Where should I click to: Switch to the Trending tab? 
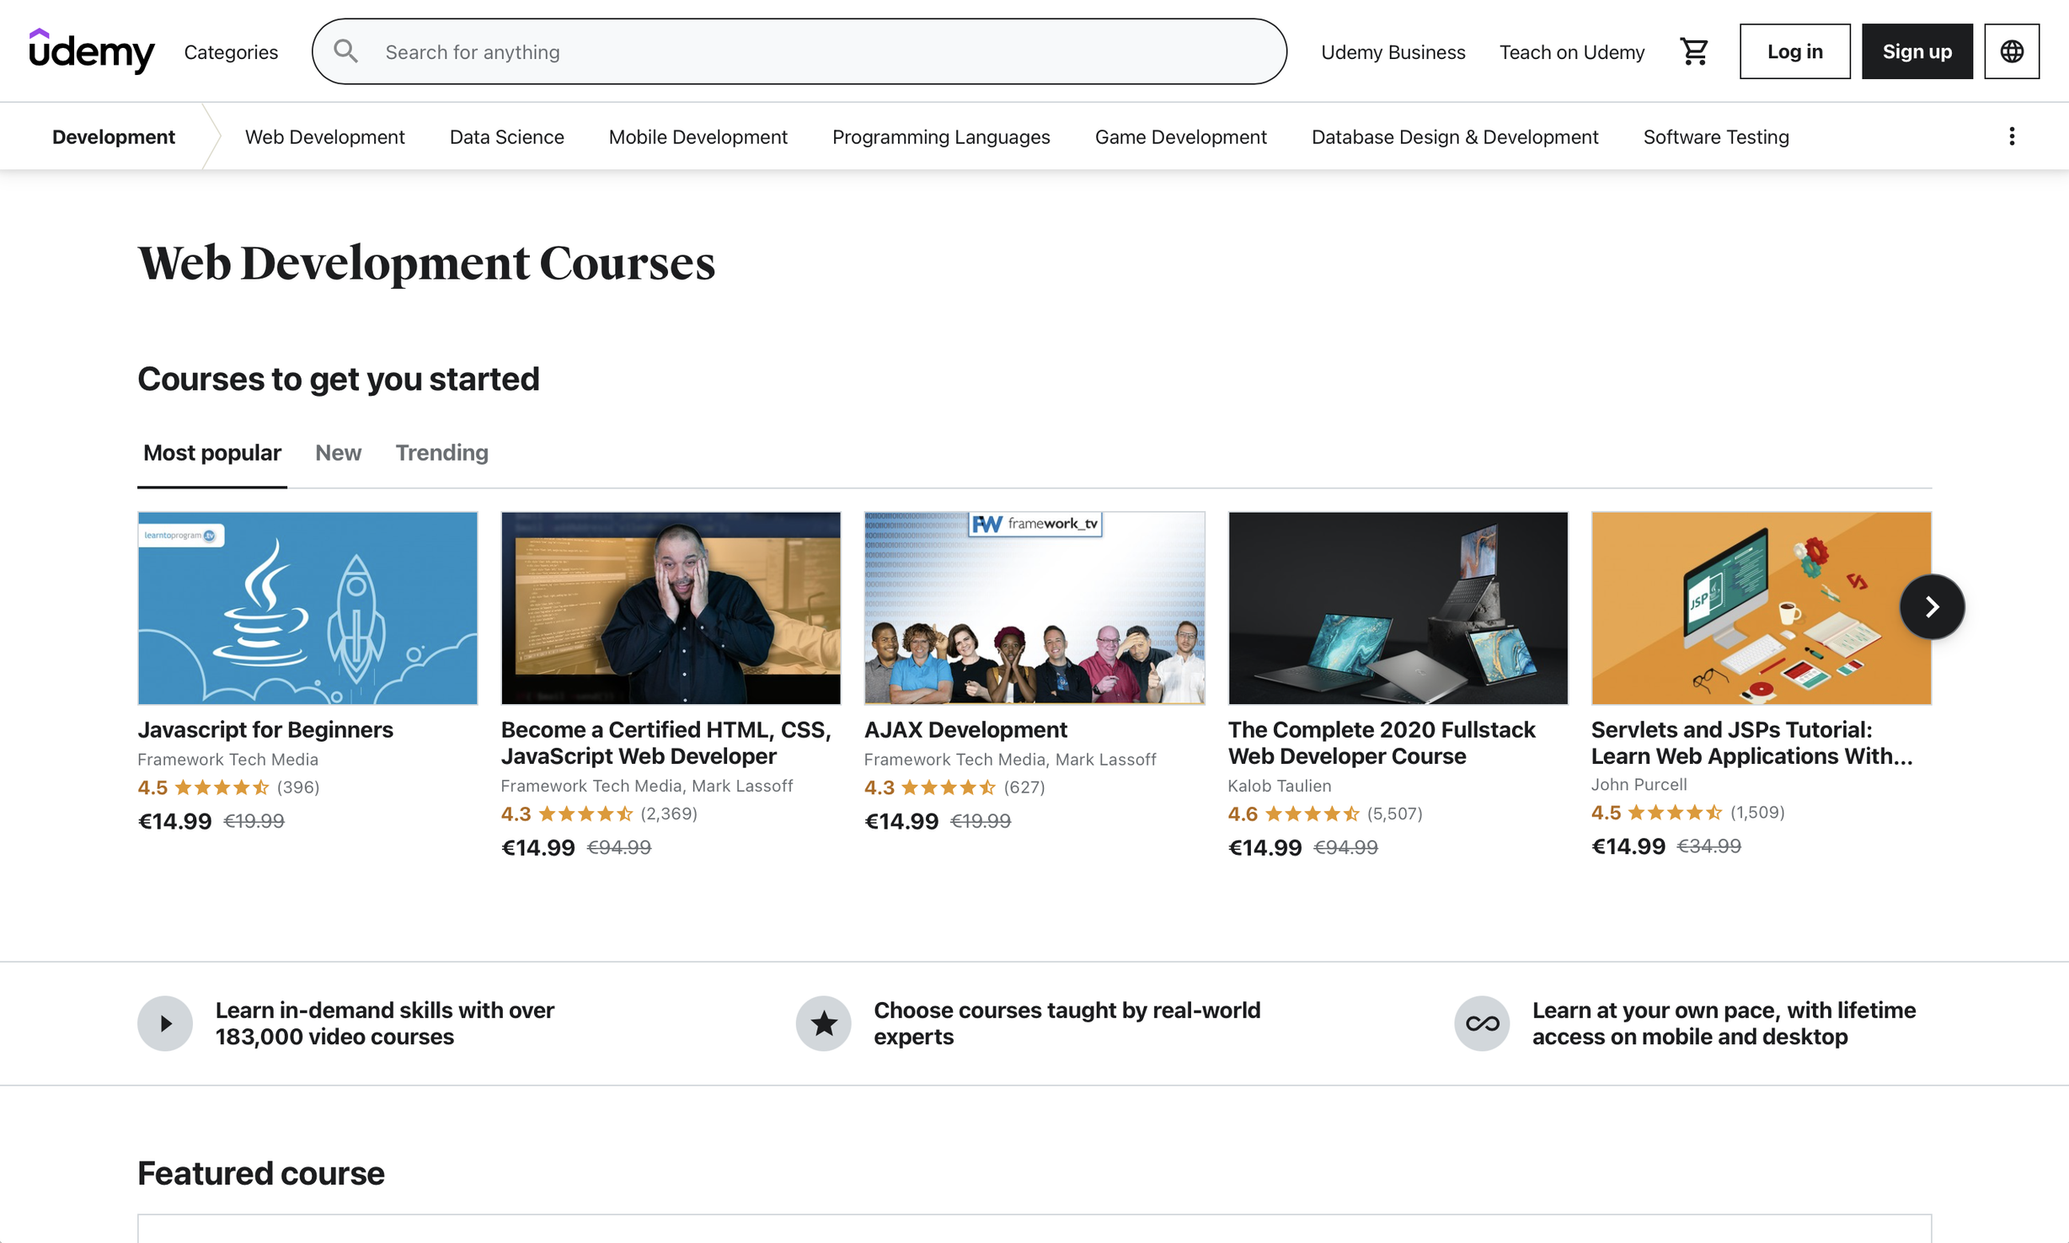[441, 453]
